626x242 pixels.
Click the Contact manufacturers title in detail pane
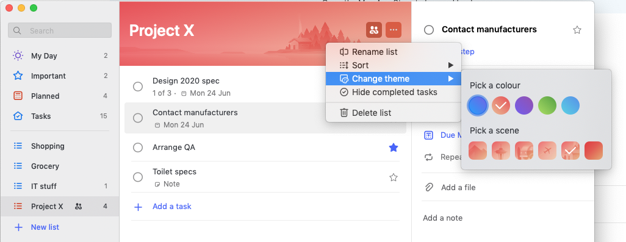[489, 29]
